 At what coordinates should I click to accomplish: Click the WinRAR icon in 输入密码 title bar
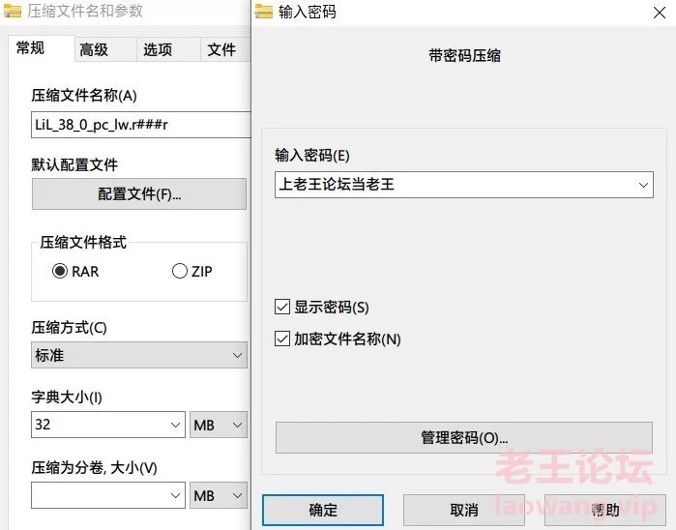click(264, 12)
